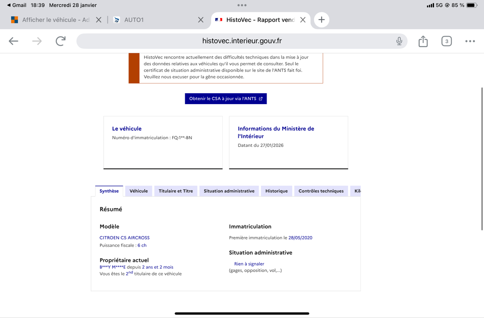Switch to AUTO1 browser tab
484x318 pixels.
(134, 20)
